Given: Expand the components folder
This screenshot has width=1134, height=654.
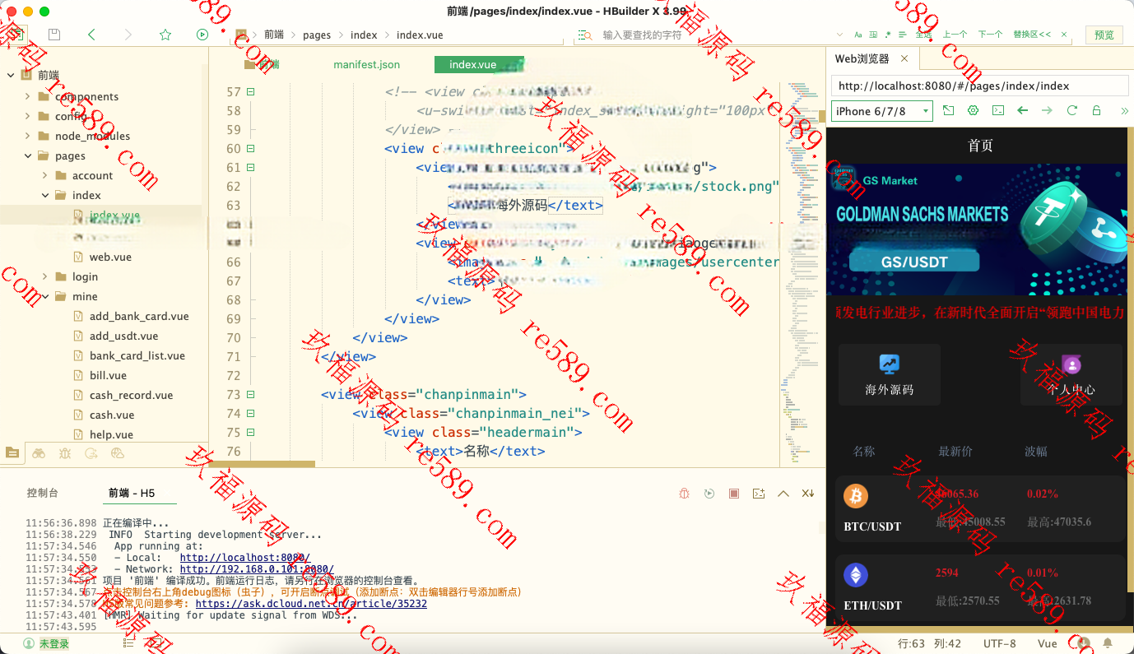Looking at the screenshot, I should point(27,96).
